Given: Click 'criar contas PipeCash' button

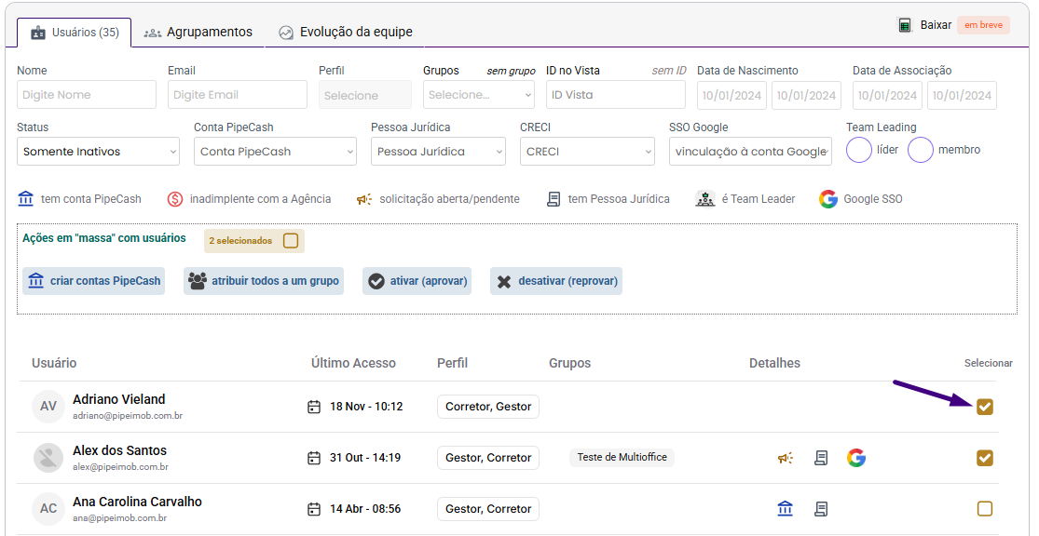Looking at the screenshot, I should click(x=93, y=281).
